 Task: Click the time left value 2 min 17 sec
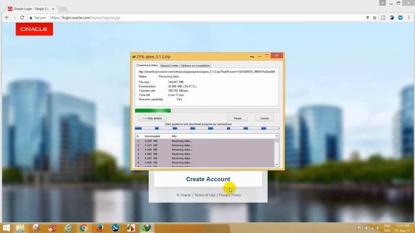click(176, 95)
